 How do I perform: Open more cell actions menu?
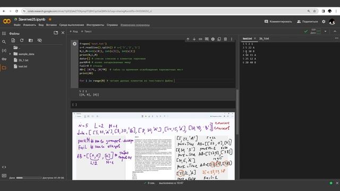pos(232,39)
